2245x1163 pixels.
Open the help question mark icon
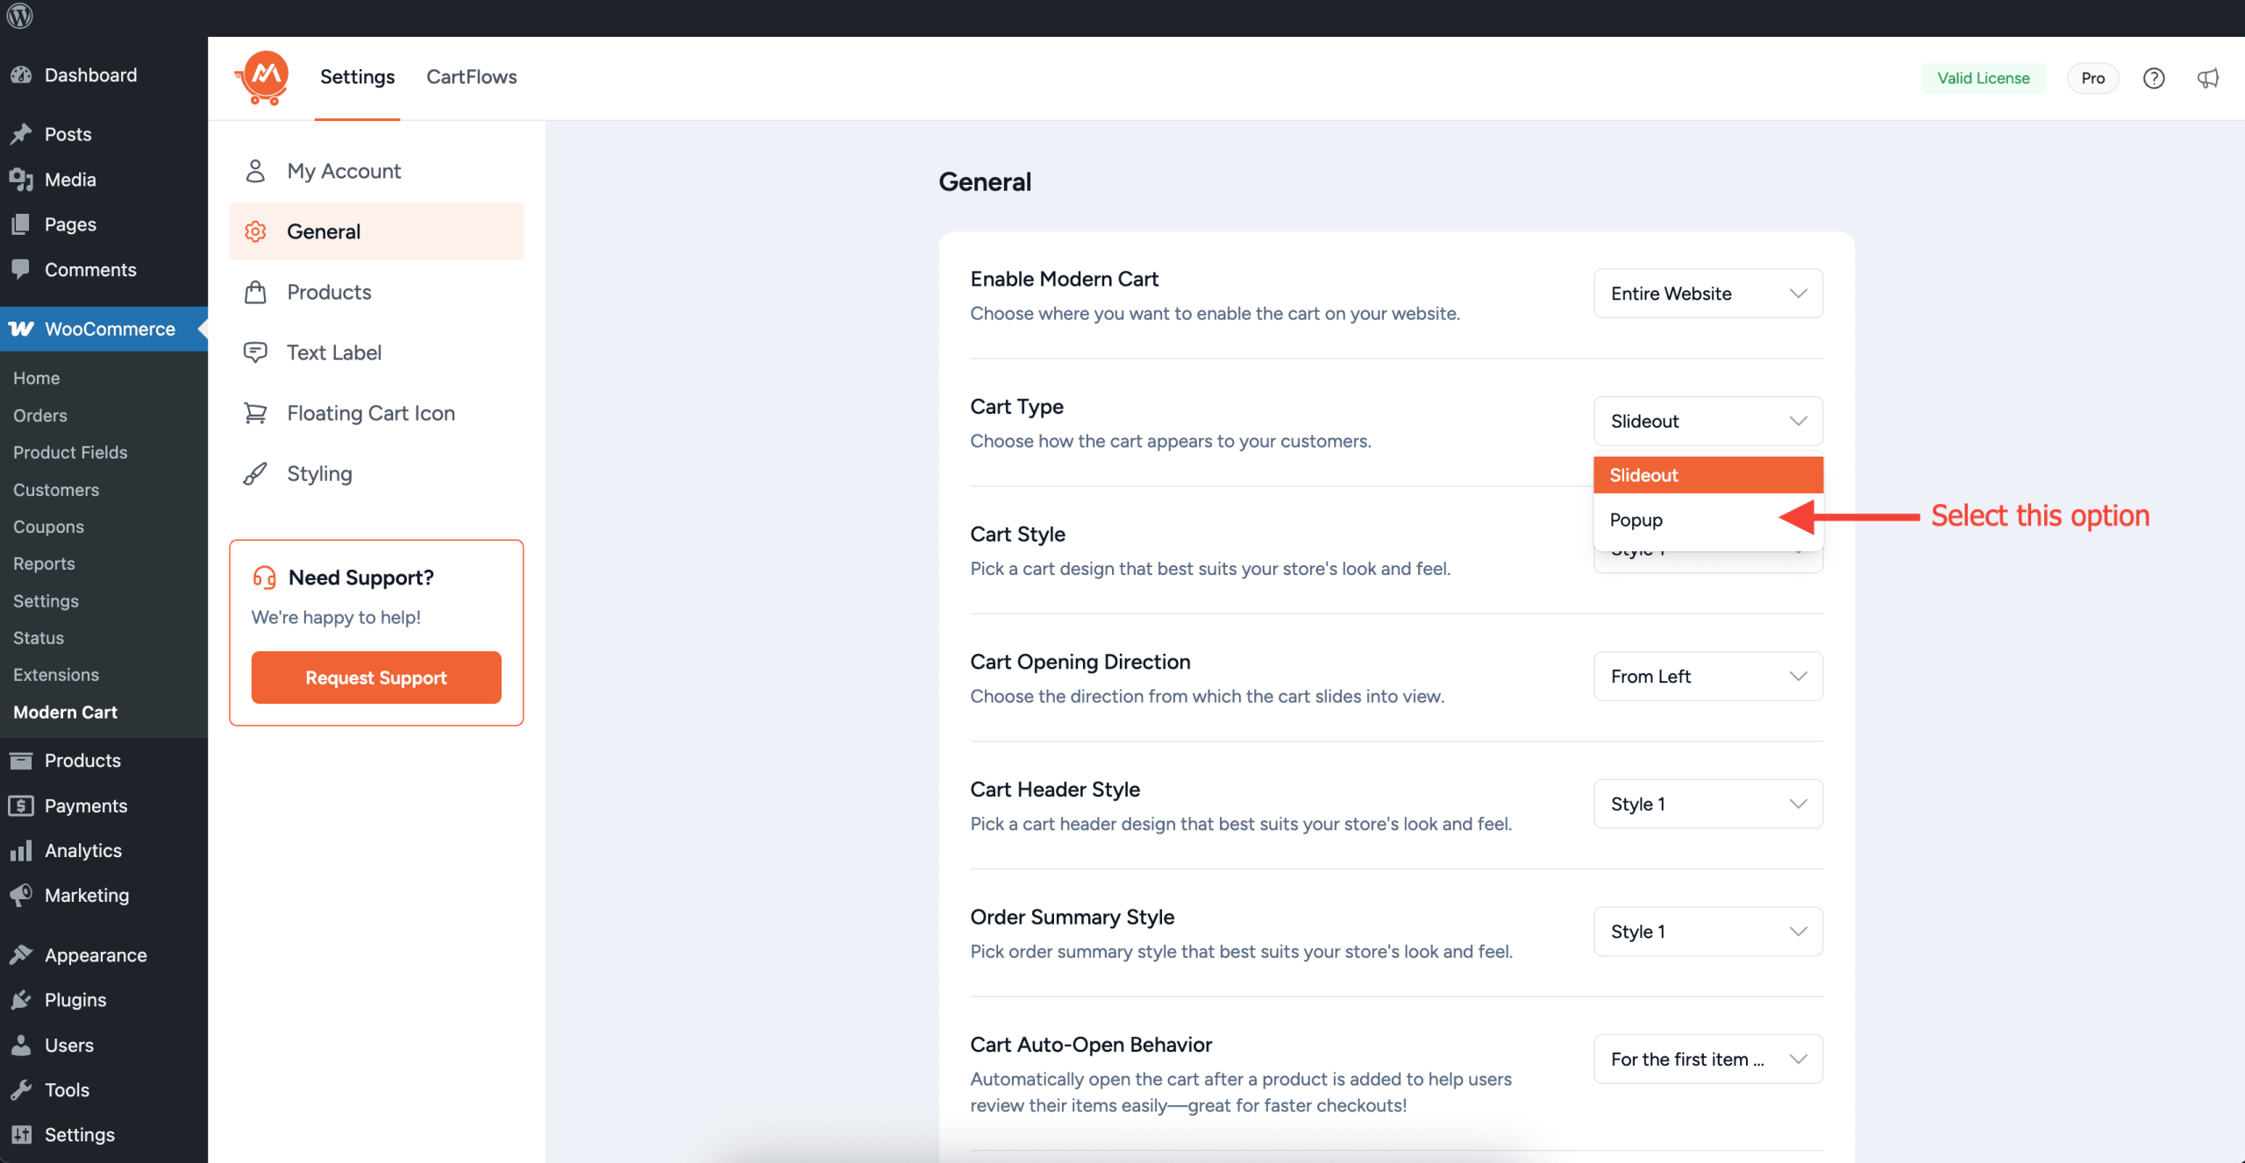point(2154,78)
